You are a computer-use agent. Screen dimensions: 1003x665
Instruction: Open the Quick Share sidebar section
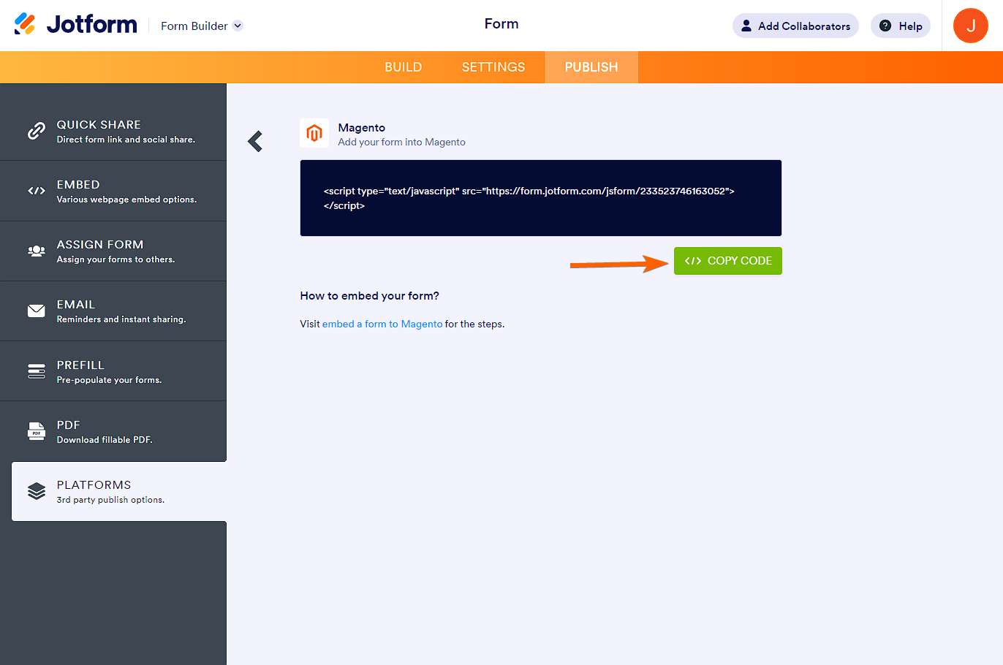[x=113, y=131]
